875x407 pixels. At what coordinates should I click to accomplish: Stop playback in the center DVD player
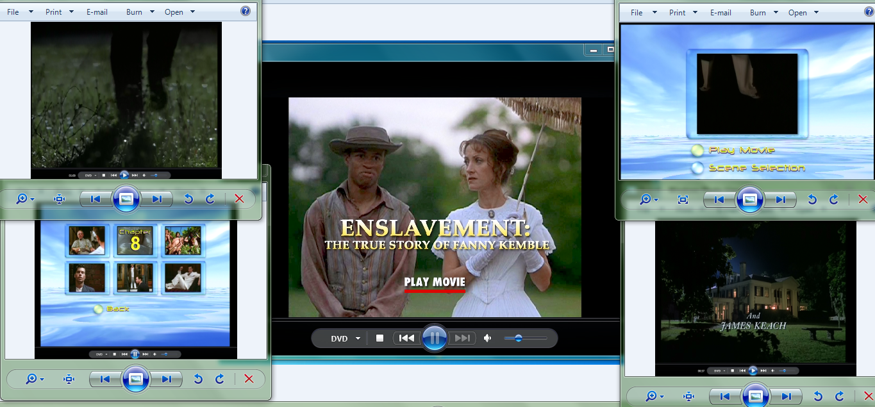coord(379,338)
